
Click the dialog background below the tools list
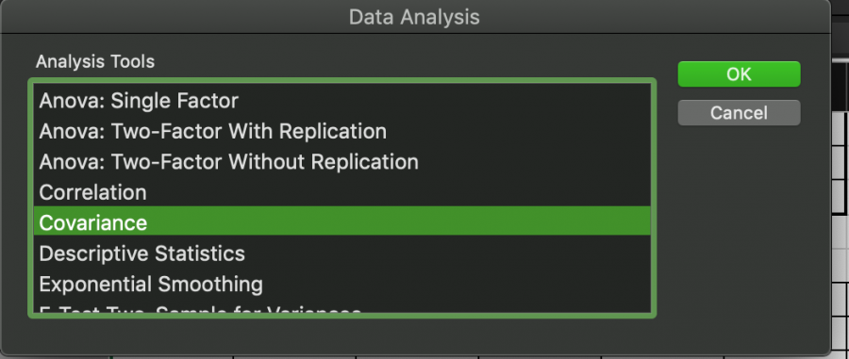(x=341, y=335)
